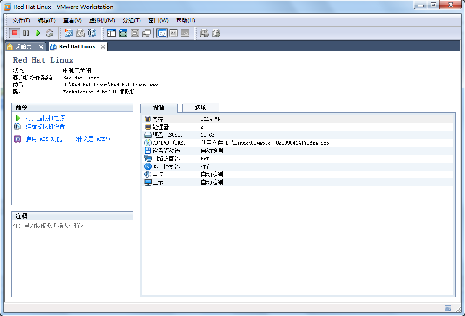The image size is (465, 316).
Task: Open the 虚拟机(M) menu
Action: (102, 20)
